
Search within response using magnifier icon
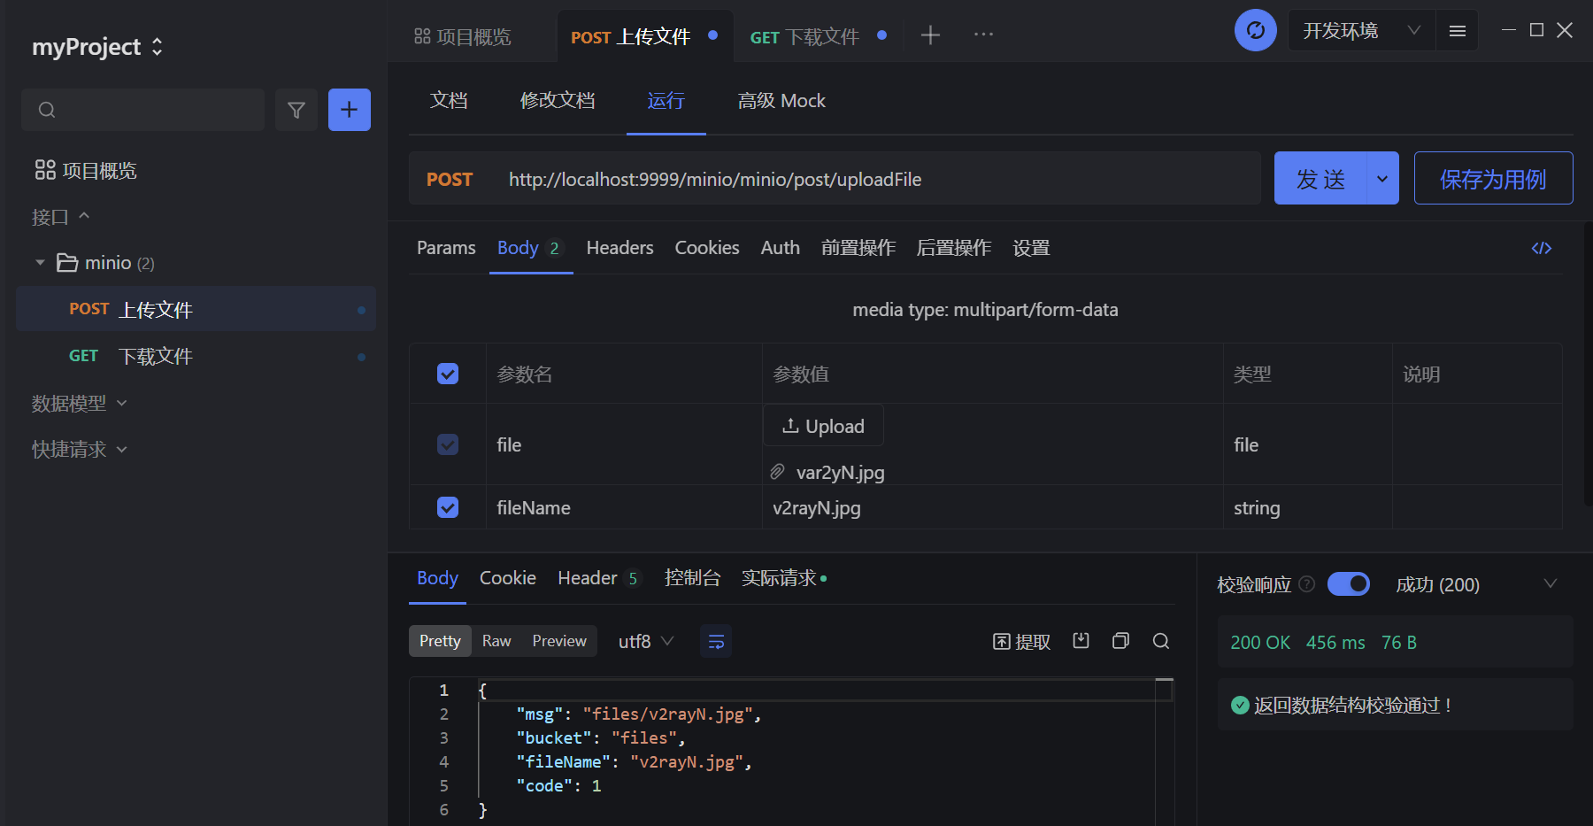click(x=1161, y=641)
